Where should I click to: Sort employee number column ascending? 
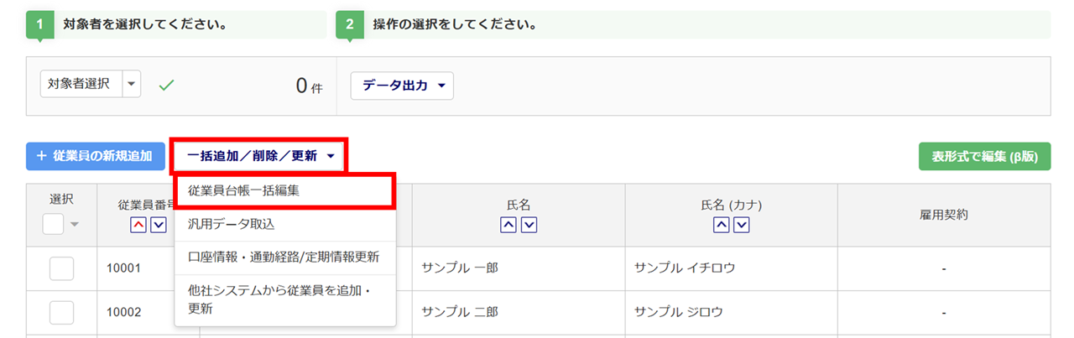(138, 225)
